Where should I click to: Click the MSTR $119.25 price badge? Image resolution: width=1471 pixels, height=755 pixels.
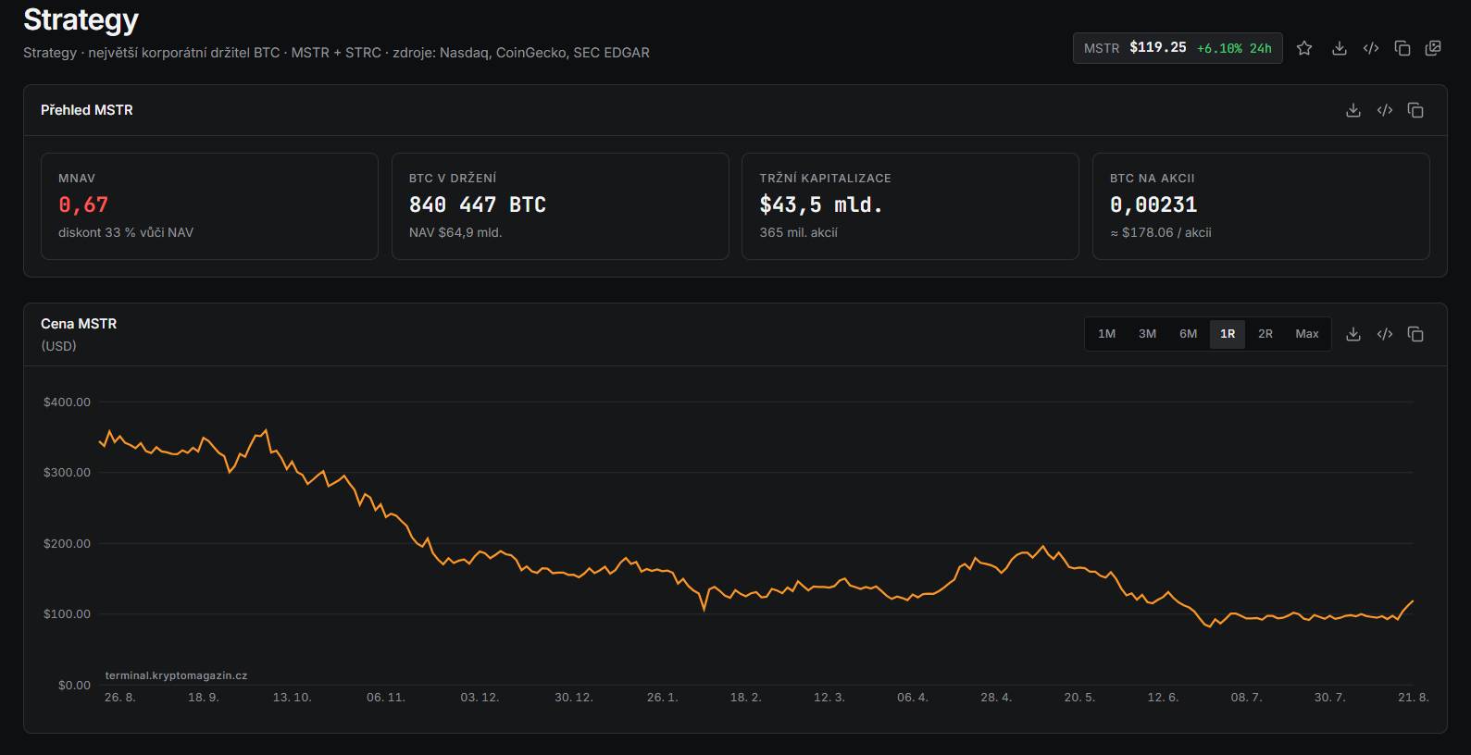pyautogui.click(x=1178, y=48)
